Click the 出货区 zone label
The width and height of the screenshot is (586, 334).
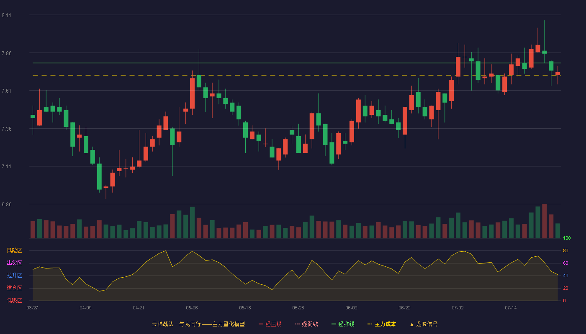[14, 263]
